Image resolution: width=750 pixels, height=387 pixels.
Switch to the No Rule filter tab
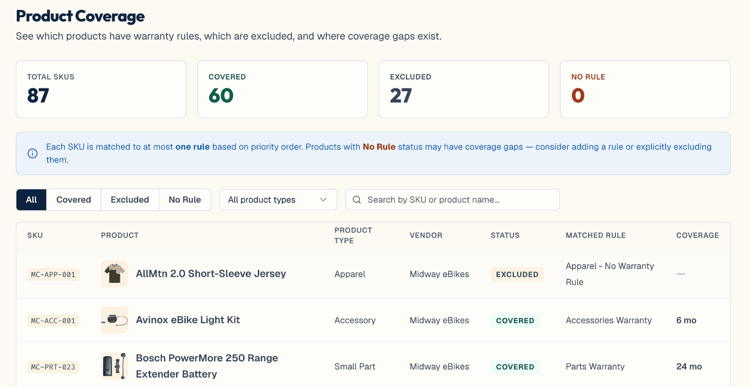(x=185, y=200)
